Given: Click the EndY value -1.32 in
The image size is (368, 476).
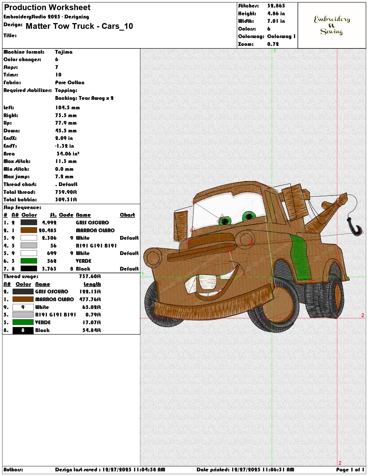Looking at the screenshot, I should 65,146.
